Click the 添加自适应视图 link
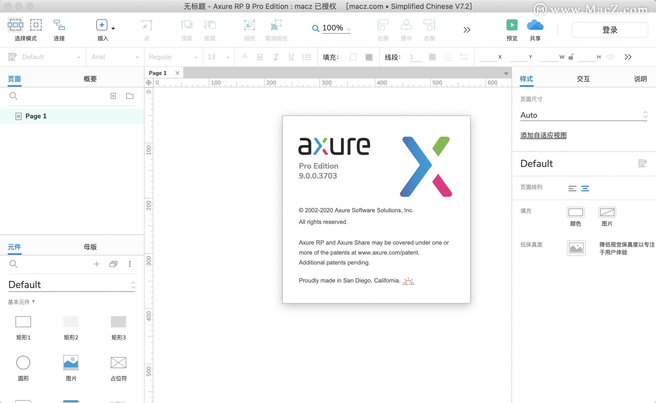The height and width of the screenshot is (403, 656). click(x=543, y=135)
